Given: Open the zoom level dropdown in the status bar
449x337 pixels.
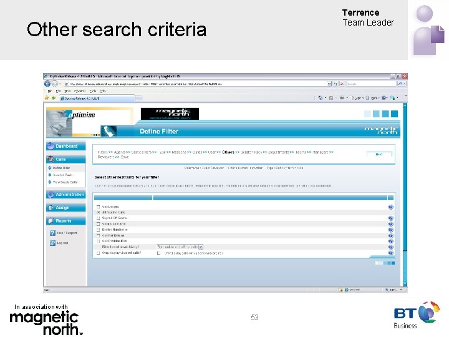Looking at the screenshot, I should 401,290.
